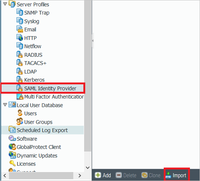Click the GlobalProtect Client icon
This screenshot has height=181, width=200.
(x=12, y=147)
